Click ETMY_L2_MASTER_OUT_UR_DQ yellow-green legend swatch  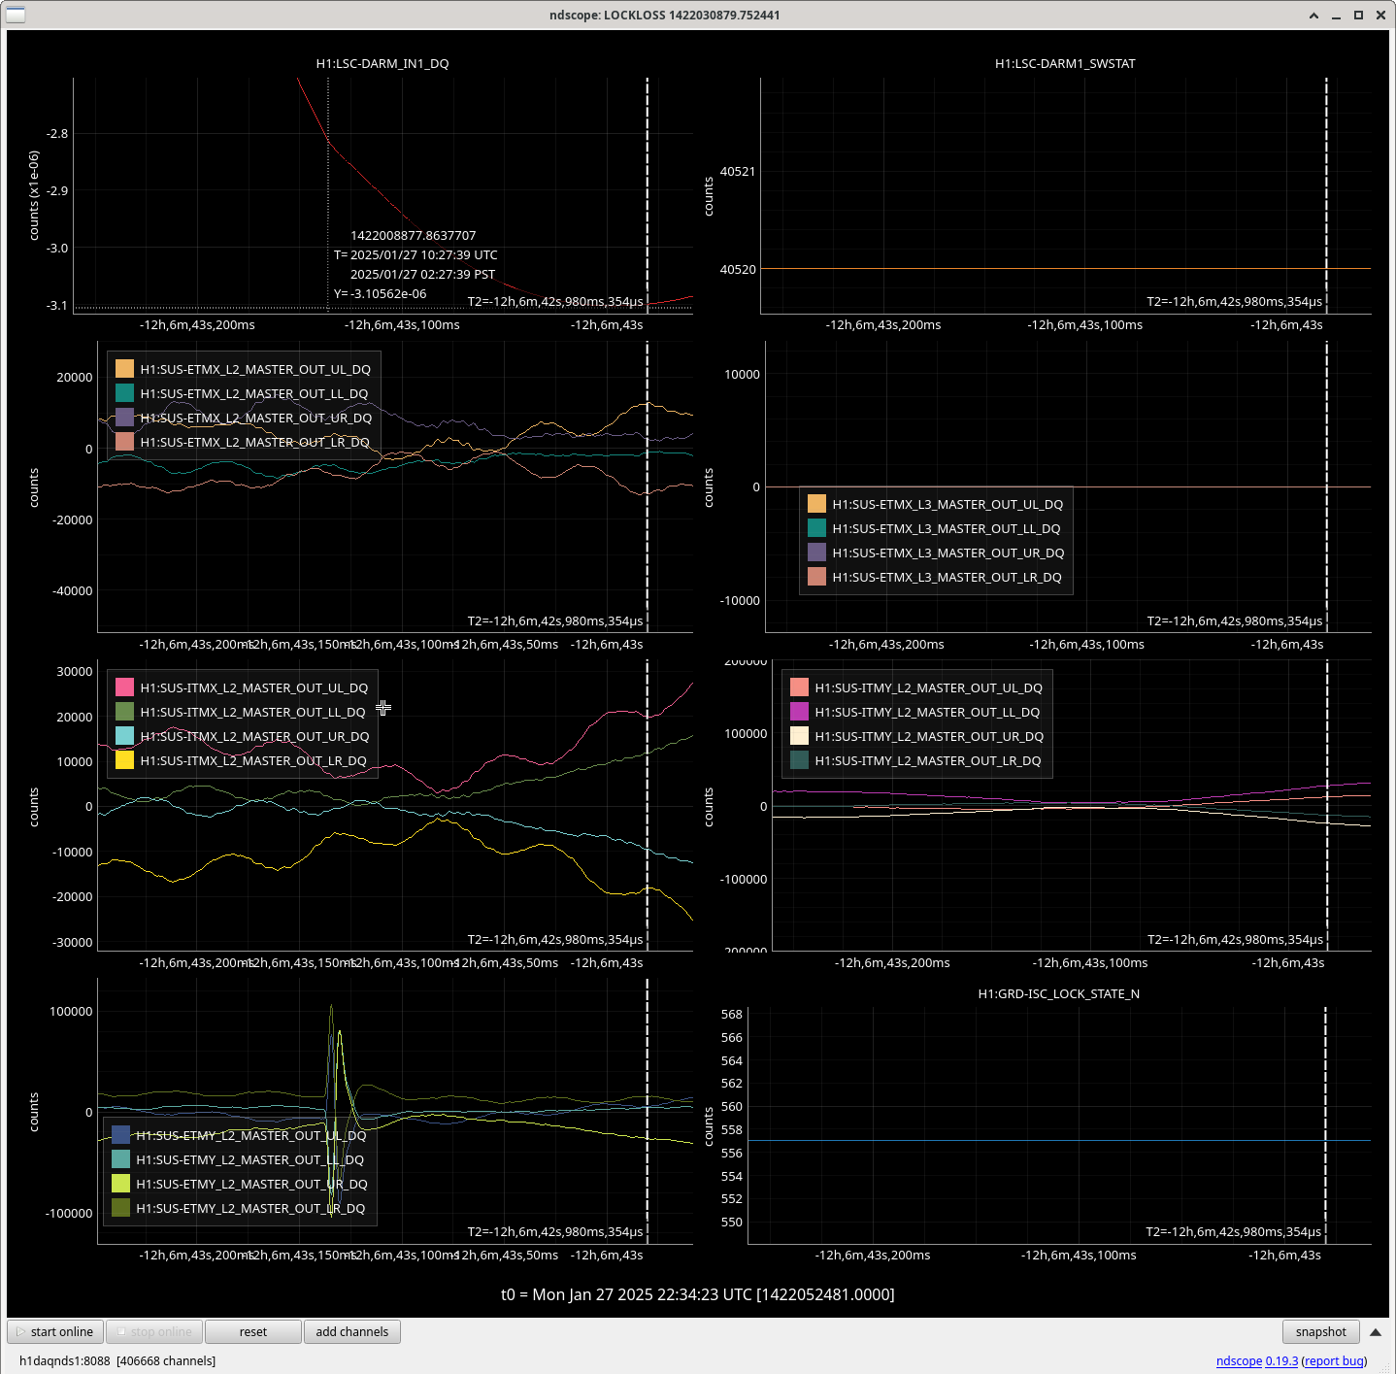coord(120,1184)
